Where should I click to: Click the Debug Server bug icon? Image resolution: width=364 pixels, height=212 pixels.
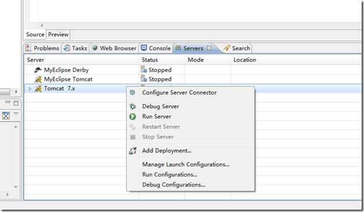(x=132, y=106)
